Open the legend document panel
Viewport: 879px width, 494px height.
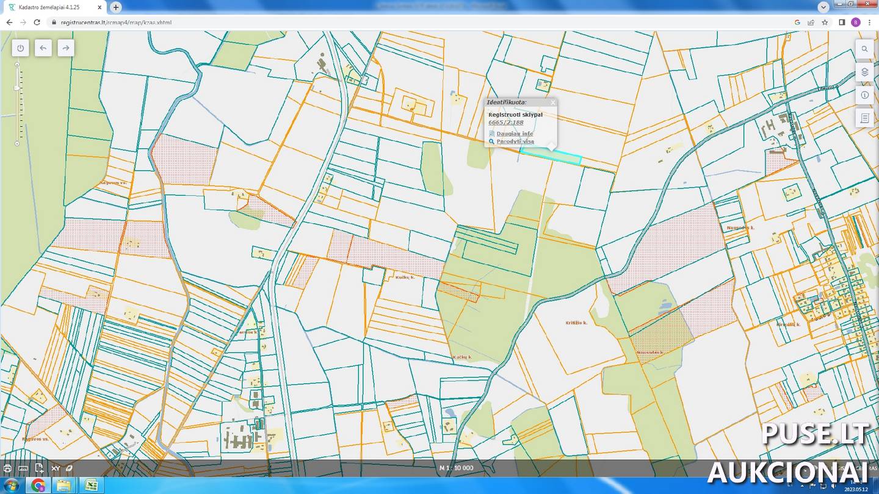click(864, 118)
